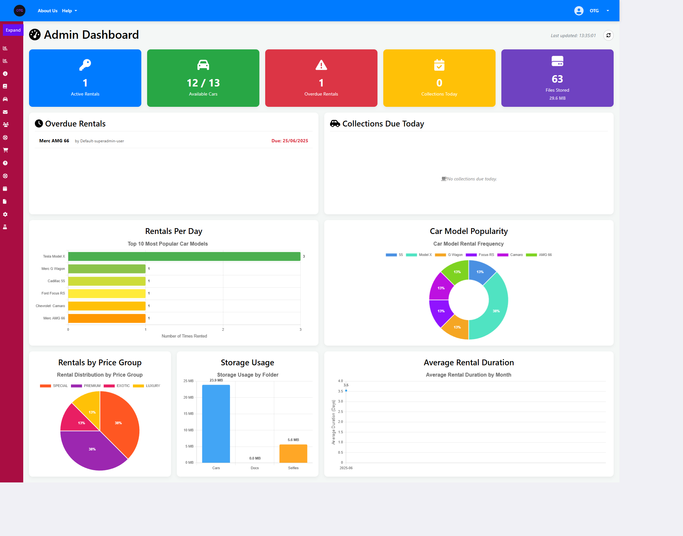Open the users group sidebar icon
Image resolution: width=683 pixels, height=536 pixels.
5,125
